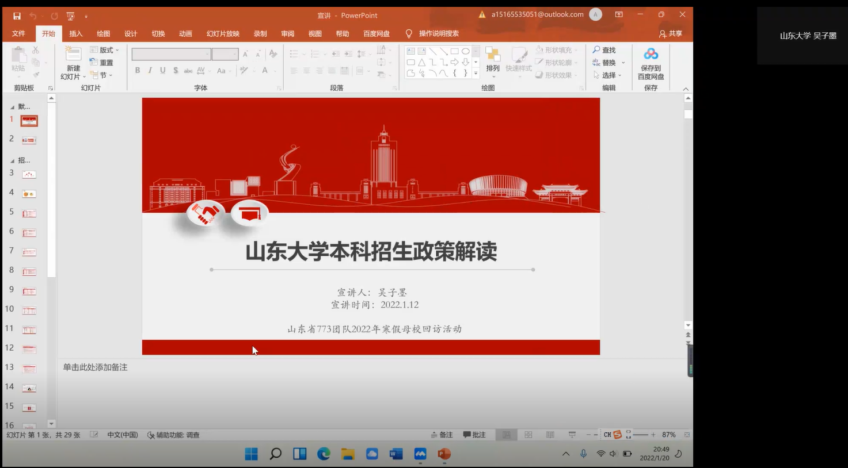The width and height of the screenshot is (848, 468).
Task: Click Fit slide to window icon
Action: pyautogui.click(x=687, y=435)
